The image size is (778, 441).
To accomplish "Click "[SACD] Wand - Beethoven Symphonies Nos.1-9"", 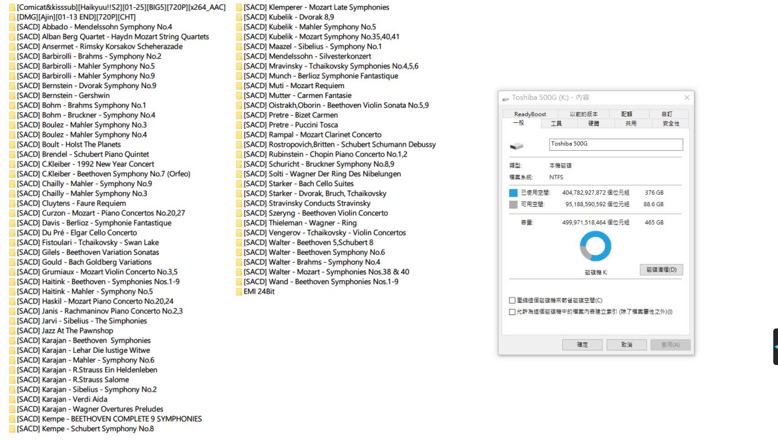I will [322, 282].
